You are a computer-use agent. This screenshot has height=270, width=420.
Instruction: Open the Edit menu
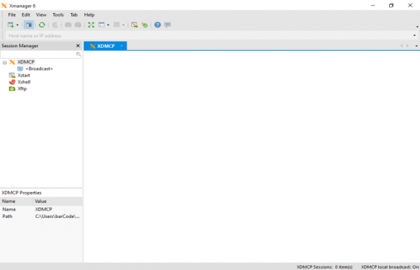[x=25, y=14]
